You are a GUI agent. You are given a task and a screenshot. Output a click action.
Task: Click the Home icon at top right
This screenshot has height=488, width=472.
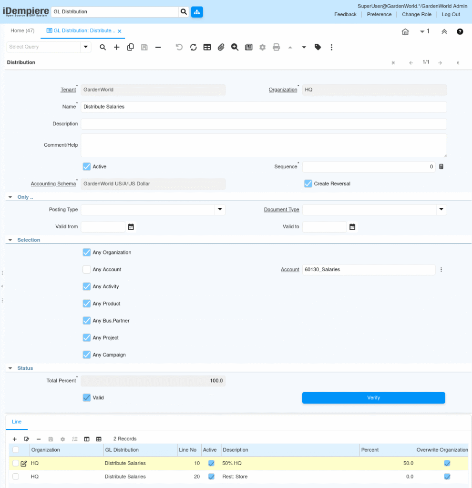[405, 31]
